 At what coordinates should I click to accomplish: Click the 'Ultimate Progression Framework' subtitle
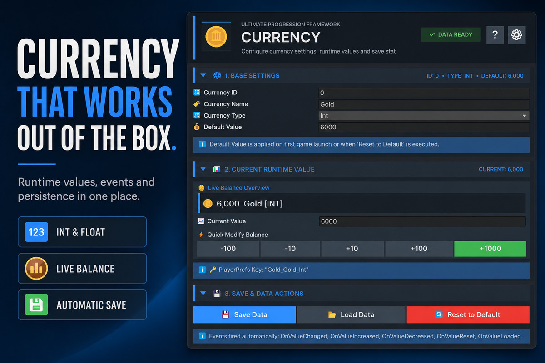click(291, 25)
